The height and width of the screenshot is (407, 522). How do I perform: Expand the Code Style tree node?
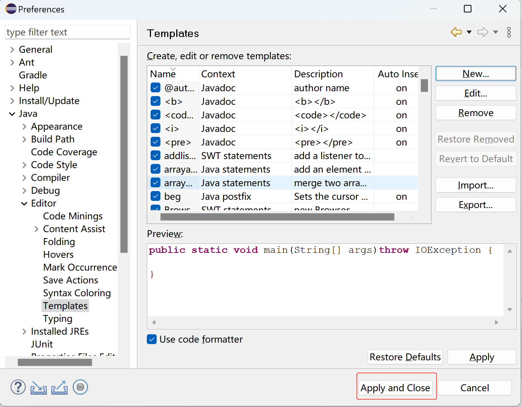point(24,165)
